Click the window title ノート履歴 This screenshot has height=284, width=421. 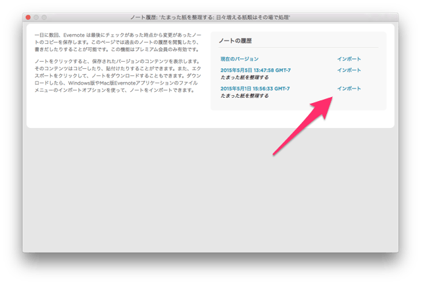click(210, 18)
